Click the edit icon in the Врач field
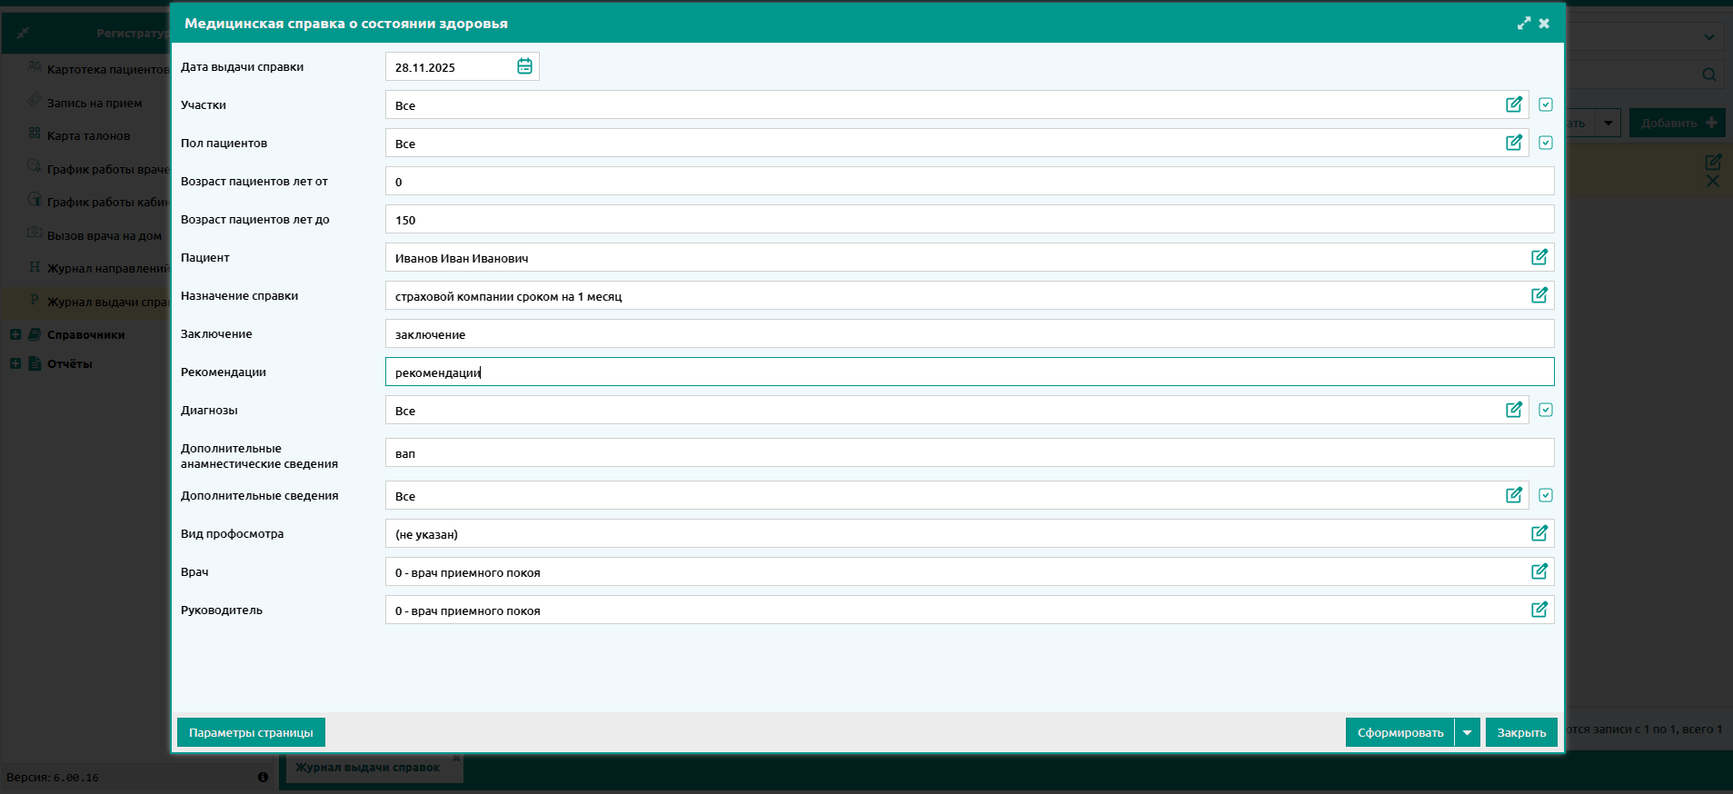 pos(1539,571)
